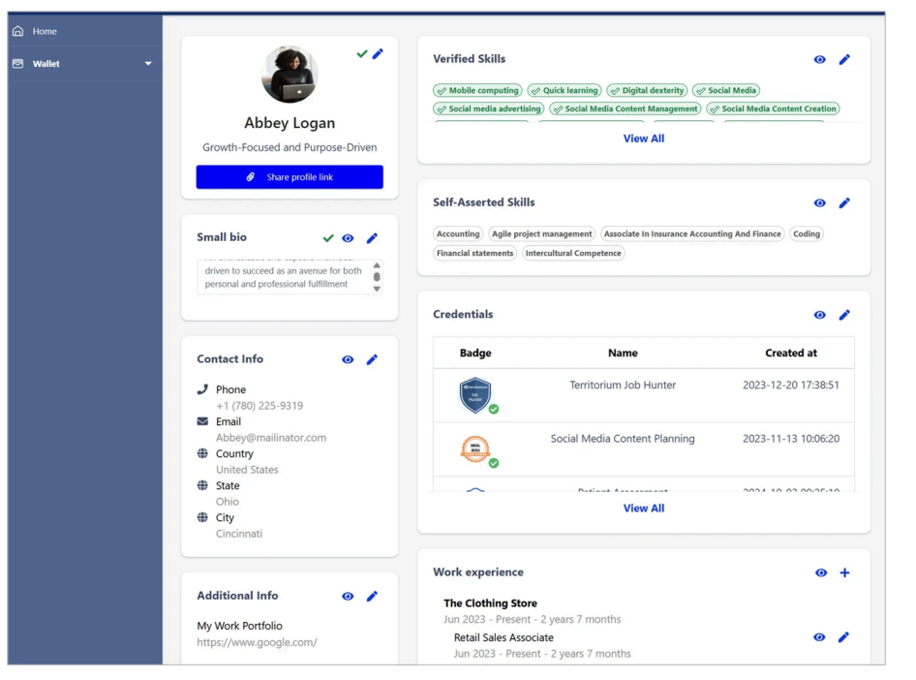916x680 pixels.
Task: Edit the Self-Asserted Skills section
Action: pos(844,203)
